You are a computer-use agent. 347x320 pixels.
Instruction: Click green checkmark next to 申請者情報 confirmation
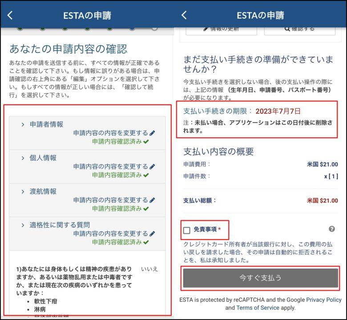point(146,141)
